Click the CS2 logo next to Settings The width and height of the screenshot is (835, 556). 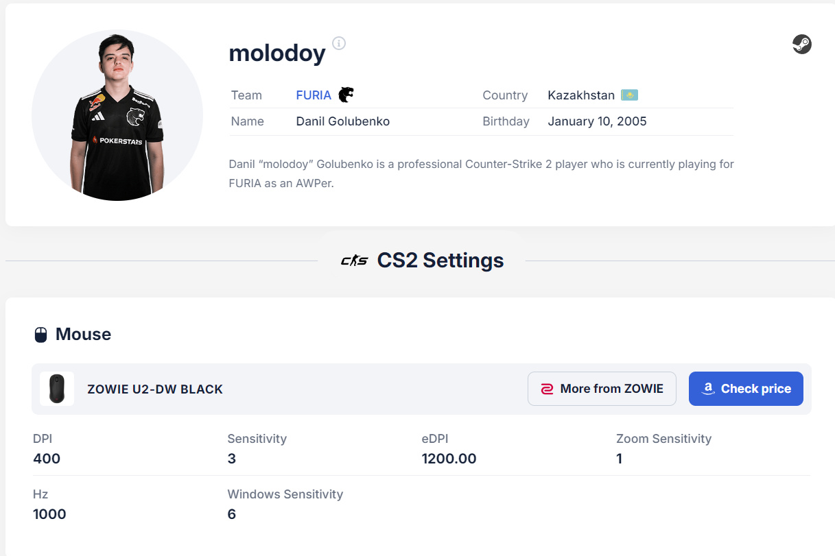[354, 261]
